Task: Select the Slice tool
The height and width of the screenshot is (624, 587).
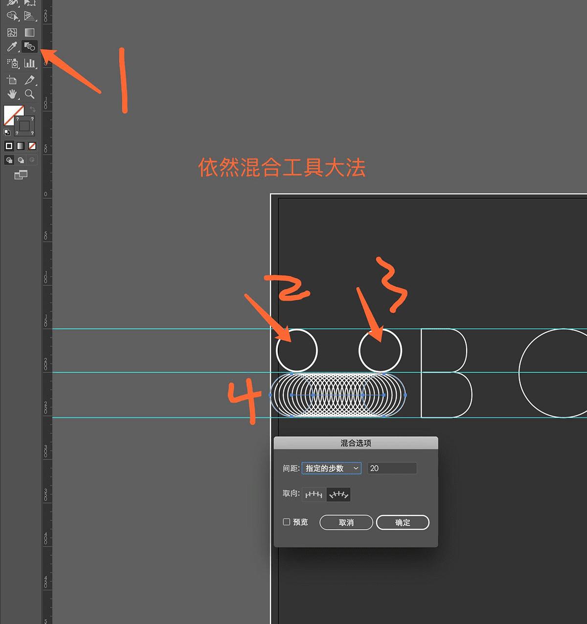Action: [30, 80]
